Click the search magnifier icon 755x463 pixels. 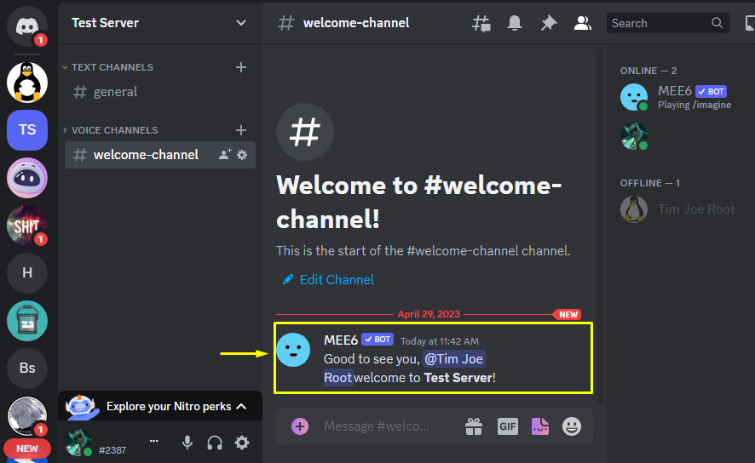point(717,23)
